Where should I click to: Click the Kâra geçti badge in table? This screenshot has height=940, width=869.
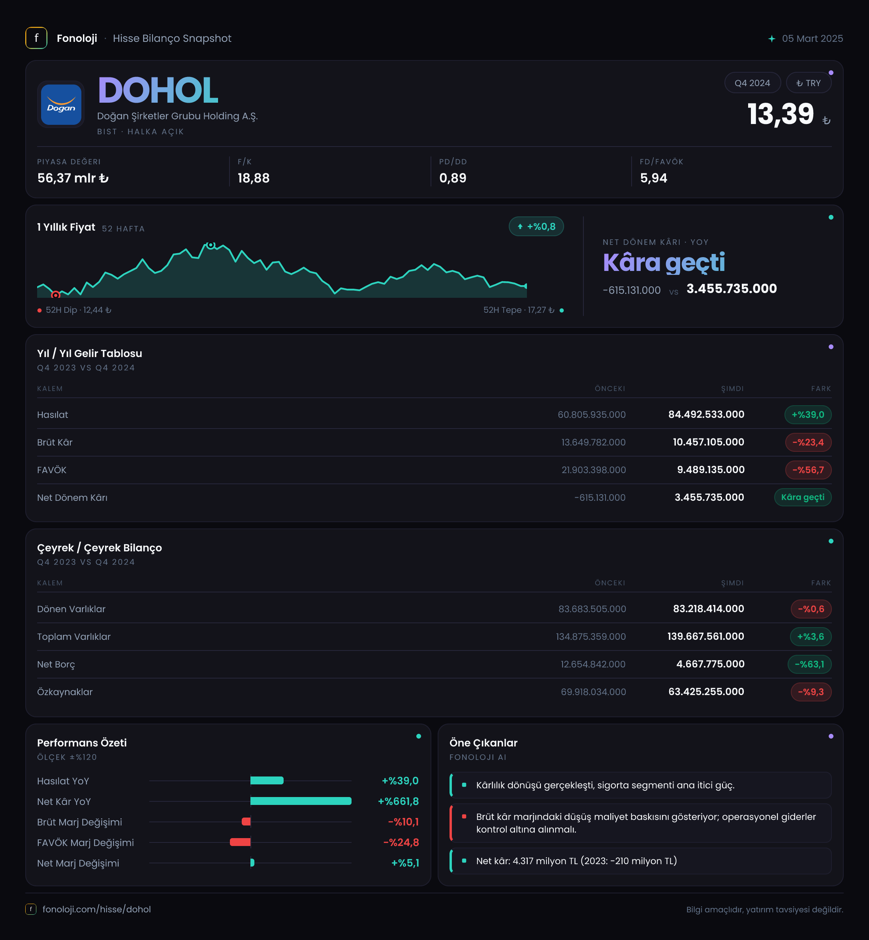tap(802, 498)
